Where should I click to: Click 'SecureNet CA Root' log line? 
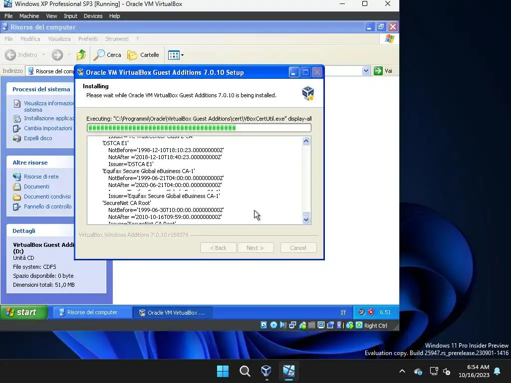(126, 203)
